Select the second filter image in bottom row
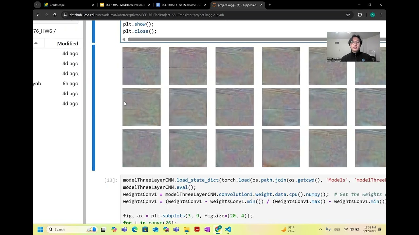Image resolution: width=419 pixels, height=235 pixels. point(188,148)
